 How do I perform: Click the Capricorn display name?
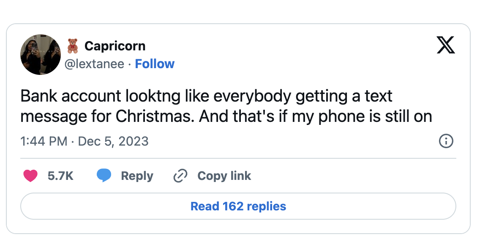(115, 46)
